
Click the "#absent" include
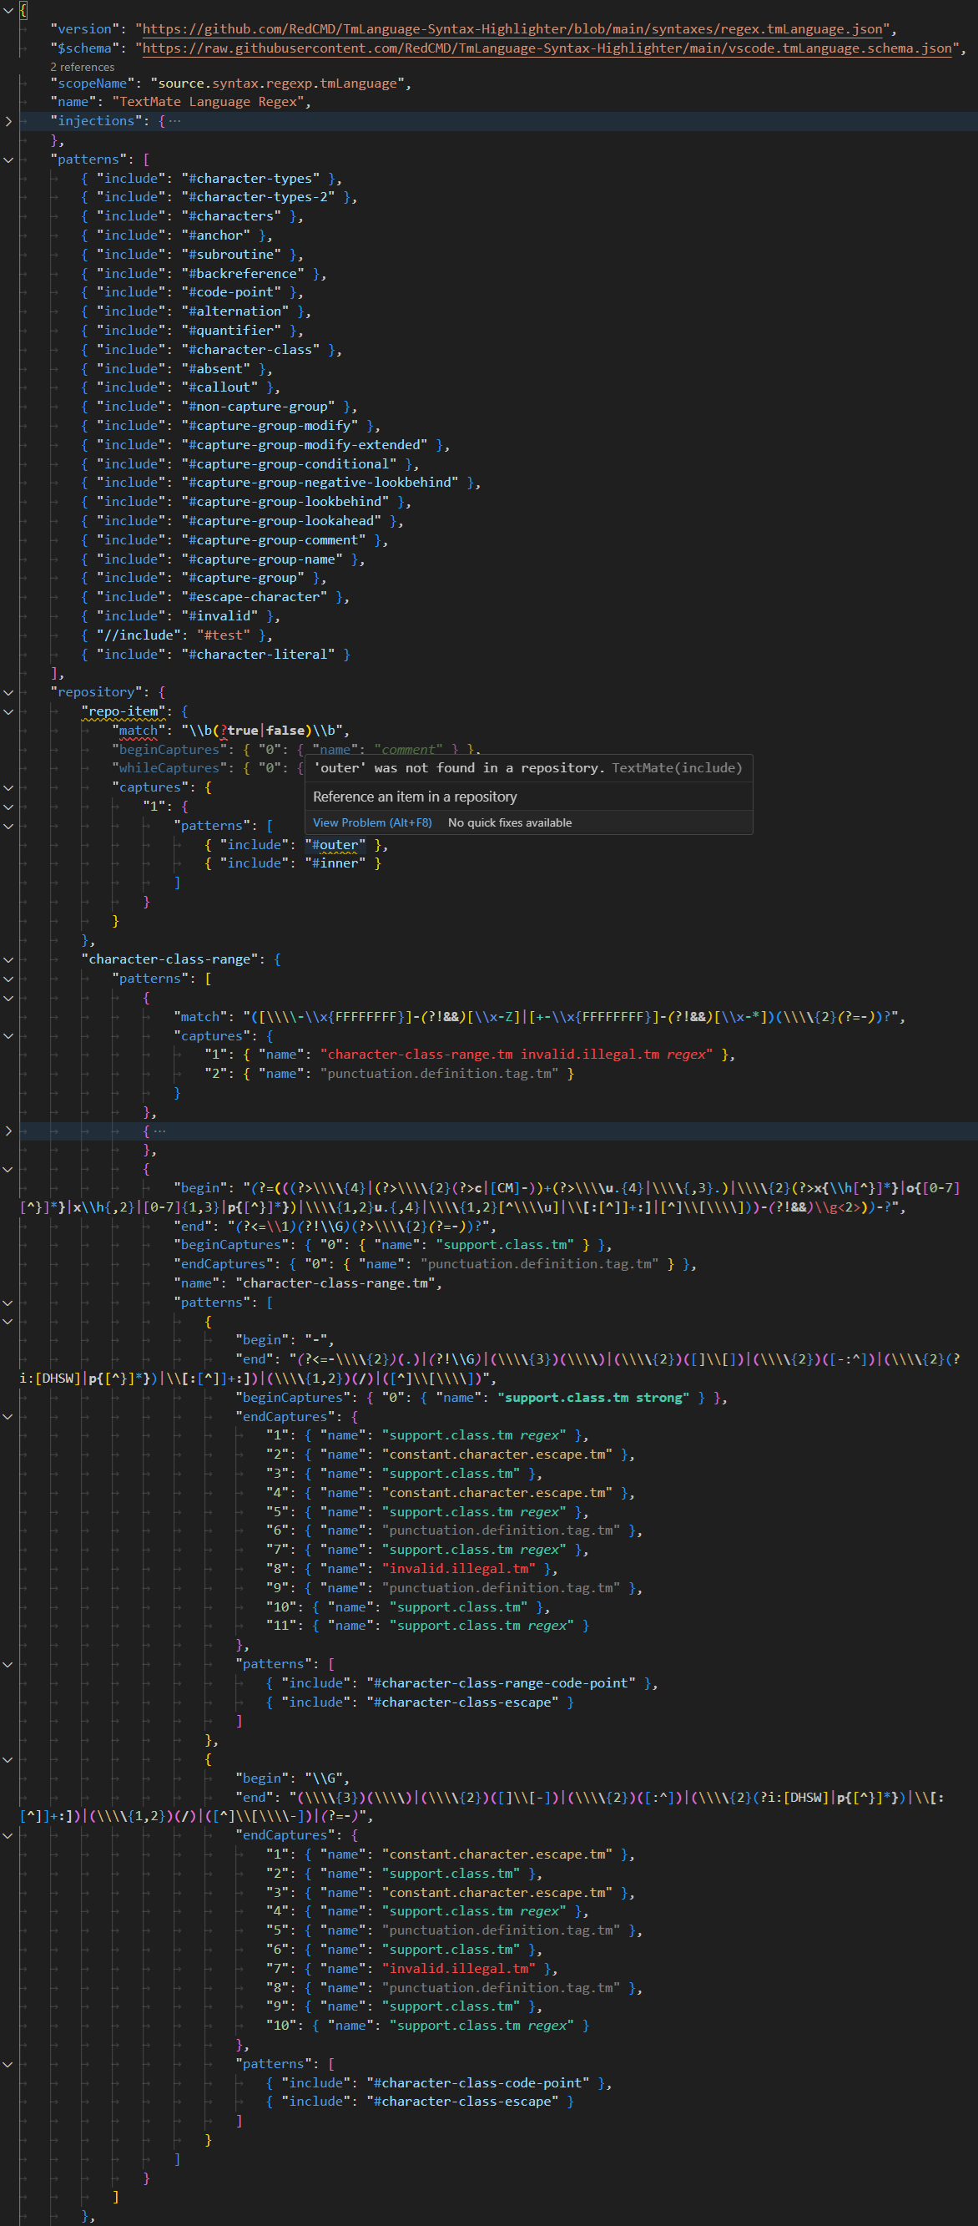pos(216,368)
